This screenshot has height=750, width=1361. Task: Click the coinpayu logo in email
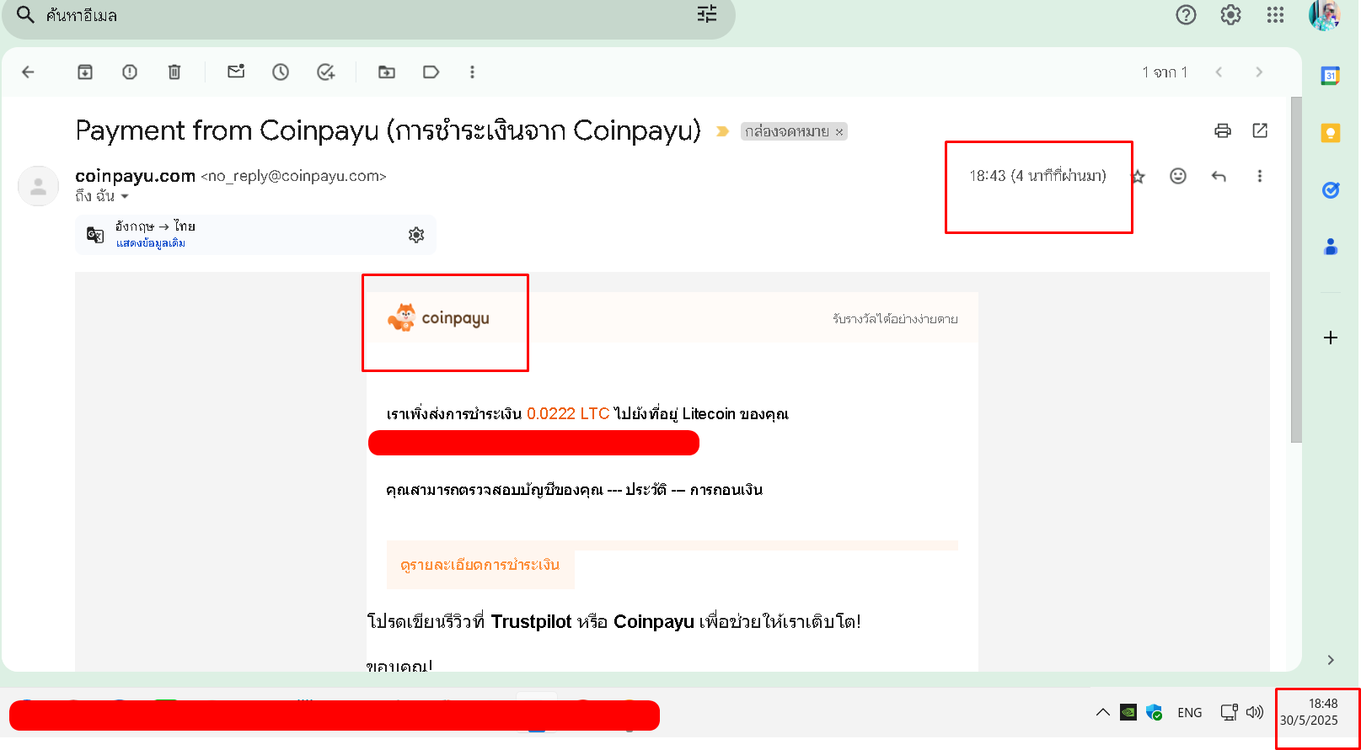click(x=438, y=318)
